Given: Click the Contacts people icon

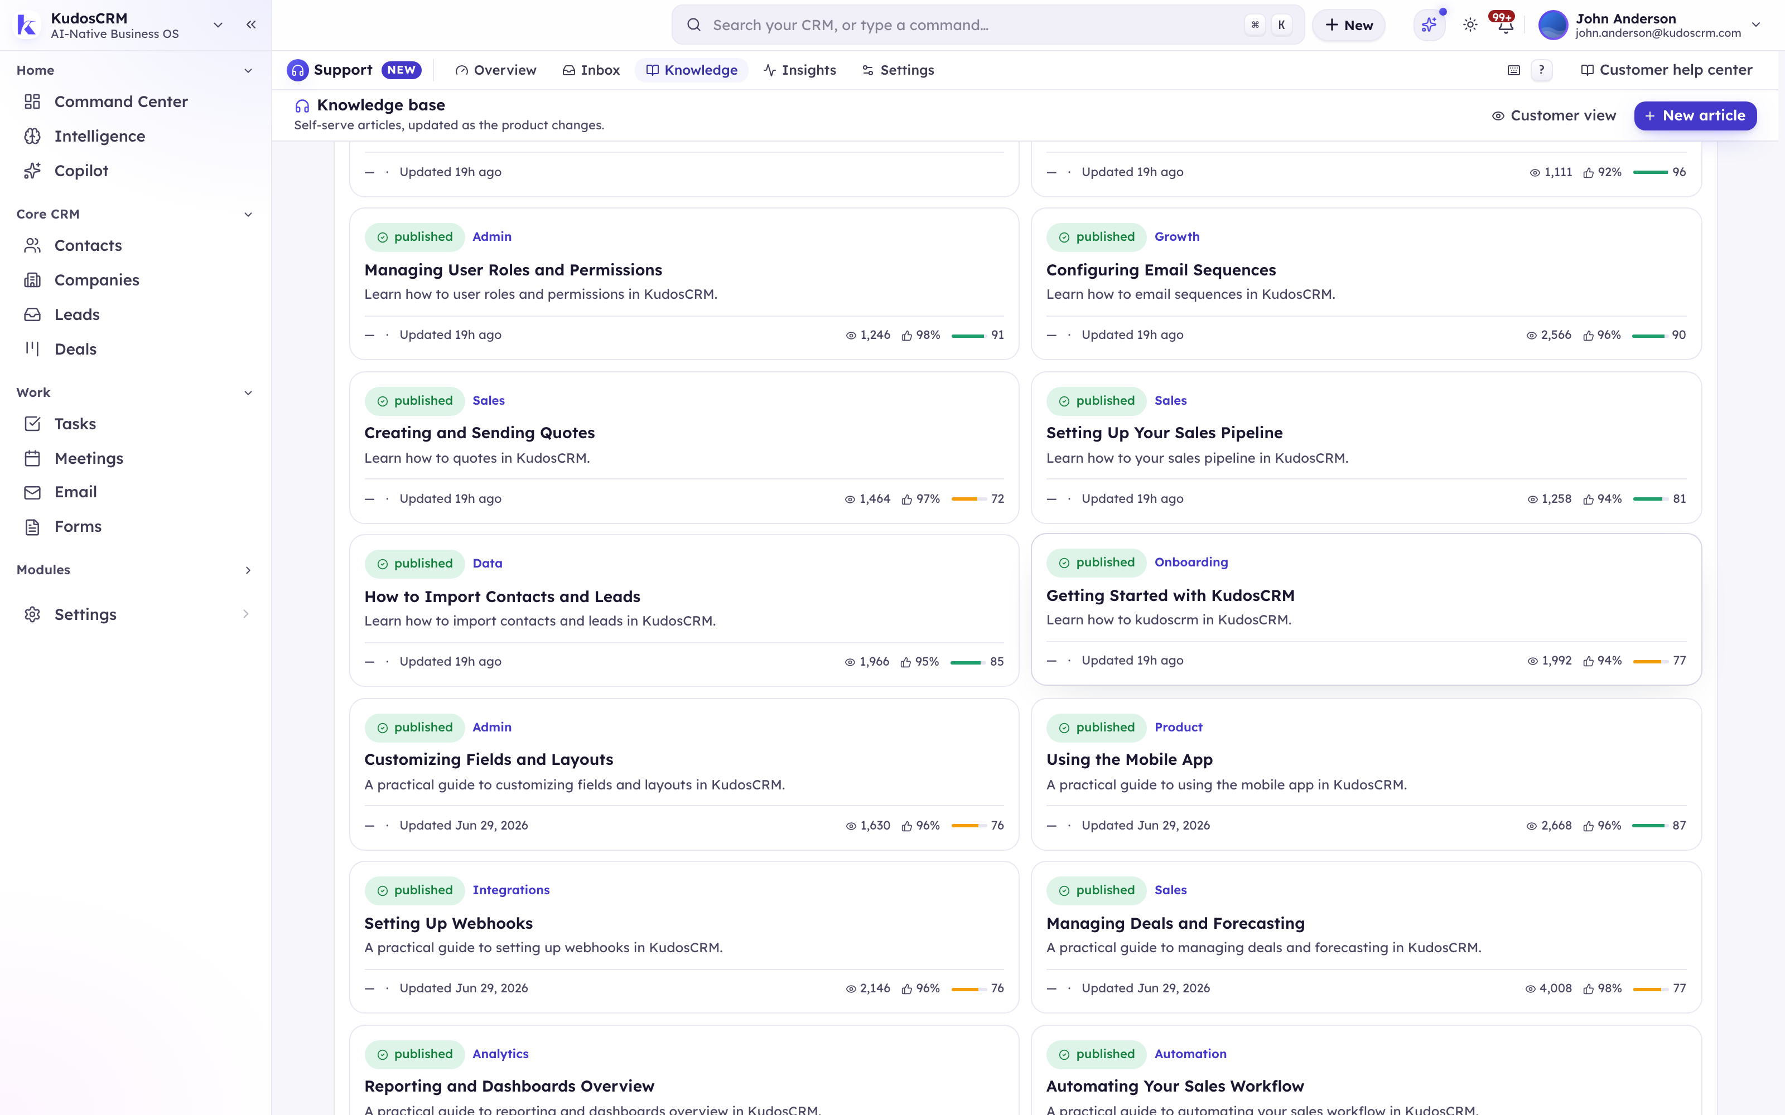Looking at the screenshot, I should [x=32, y=245].
